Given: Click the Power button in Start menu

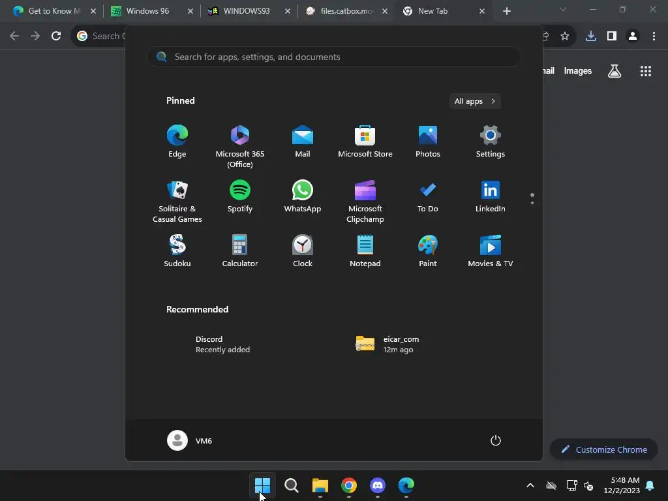Looking at the screenshot, I should coord(496,440).
